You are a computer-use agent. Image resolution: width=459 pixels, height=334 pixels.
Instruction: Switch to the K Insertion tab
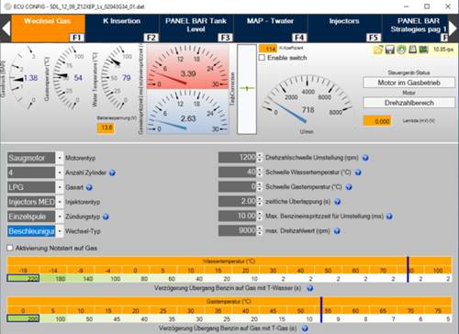coord(122,28)
